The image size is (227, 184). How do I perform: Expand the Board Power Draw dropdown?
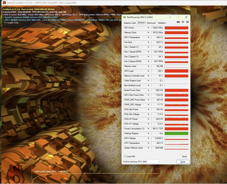pyautogui.click(x=148, y=90)
